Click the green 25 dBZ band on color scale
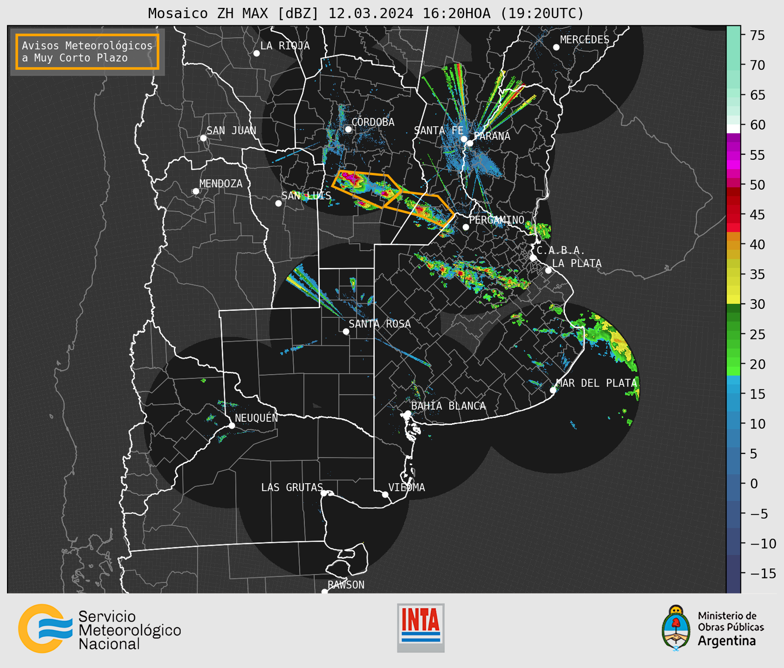Image resolution: width=784 pixels, height=668 pixels. coord(733,334)
